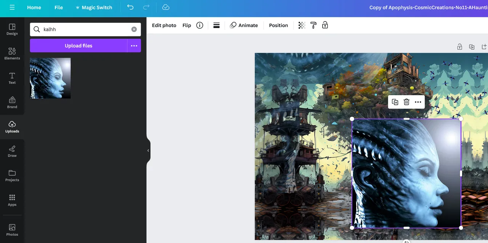The width and height of the screenshot is (488, 243).
Task: Open the Draw panel
Action: click(x=12, y=151)
